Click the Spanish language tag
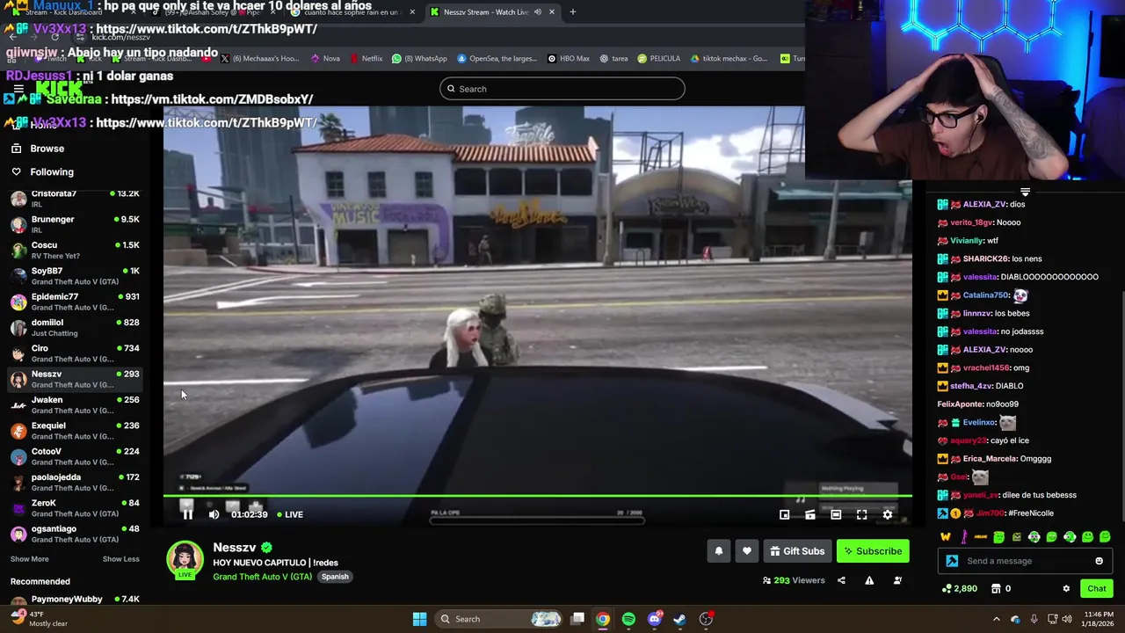Screen dimensions: 1125x633 coord(335,577)
